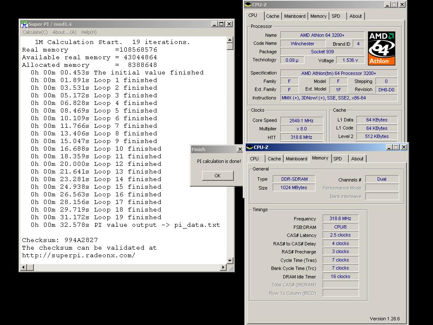Click the Multiplier value x 8.0
Image resolution: width=433 pixels, height=325 pixels.
pyautogui.click(x=301, y=129)
